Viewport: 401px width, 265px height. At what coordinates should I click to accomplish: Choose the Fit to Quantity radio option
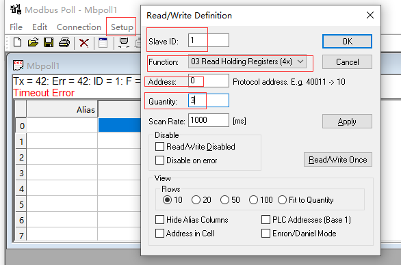pos(282,199)
